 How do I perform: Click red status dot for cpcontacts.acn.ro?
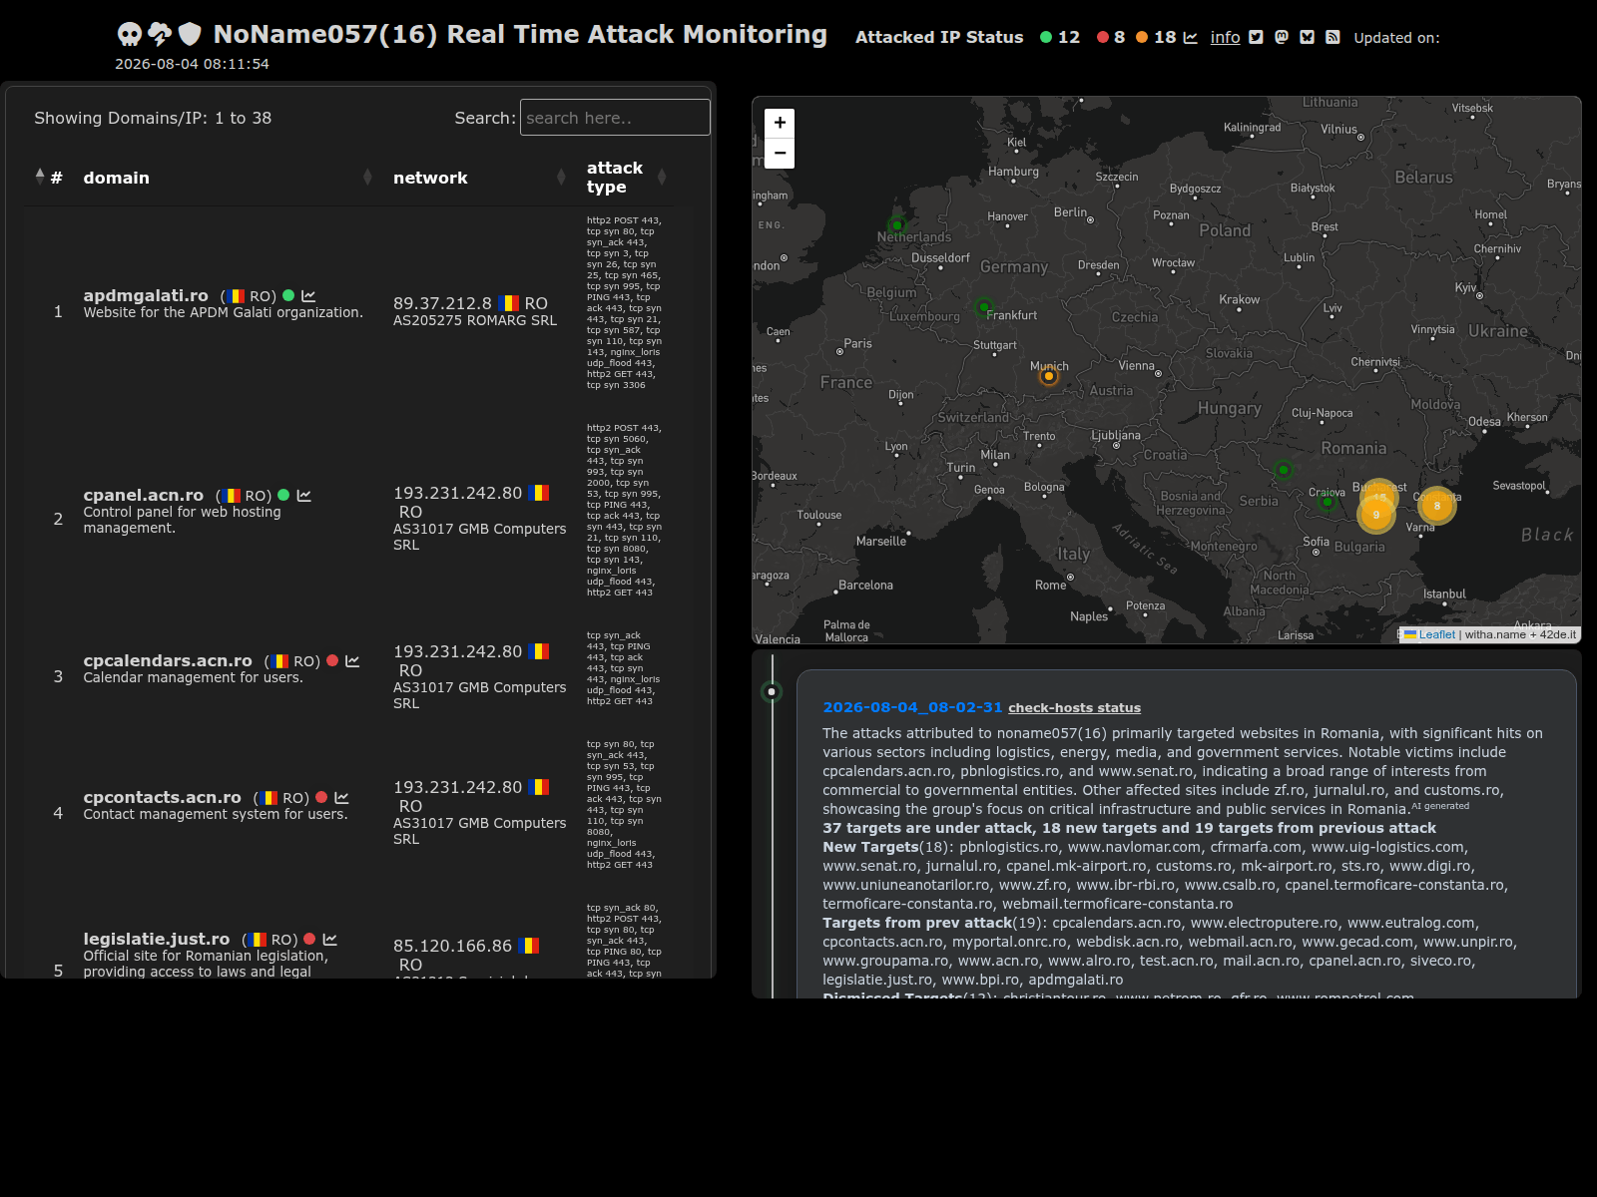321,797
